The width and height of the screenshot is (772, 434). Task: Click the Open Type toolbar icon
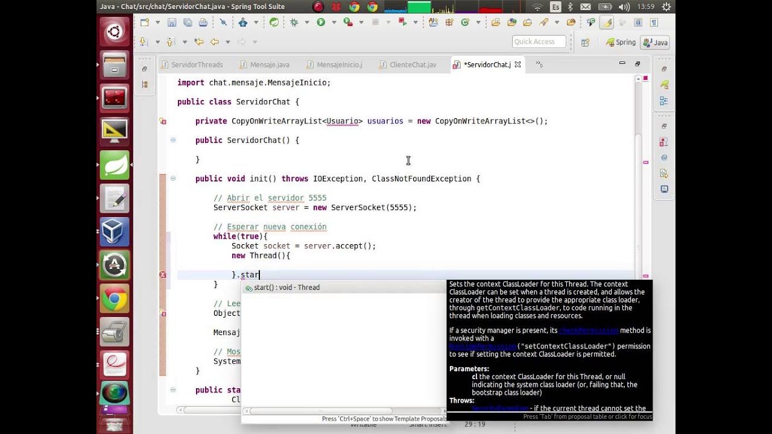[496, 22]
